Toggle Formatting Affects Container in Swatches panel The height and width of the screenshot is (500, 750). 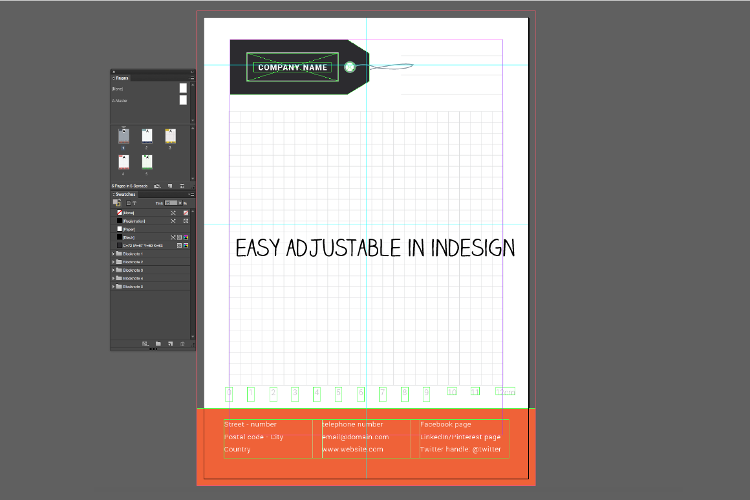tap(128, 202)
